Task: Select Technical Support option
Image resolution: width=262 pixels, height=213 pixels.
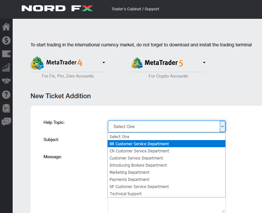Action: [x=166, y=194]
